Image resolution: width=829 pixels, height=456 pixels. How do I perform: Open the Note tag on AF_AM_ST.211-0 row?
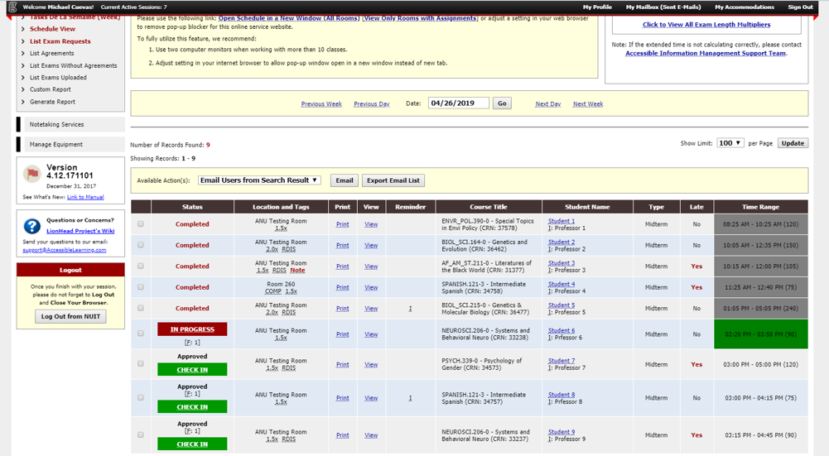[x=297, y=271]
